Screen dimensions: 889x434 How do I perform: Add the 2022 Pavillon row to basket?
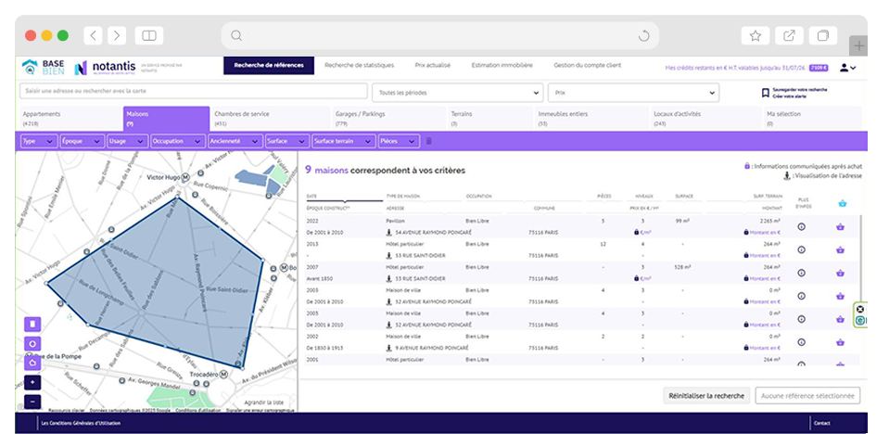coord(841,226)
